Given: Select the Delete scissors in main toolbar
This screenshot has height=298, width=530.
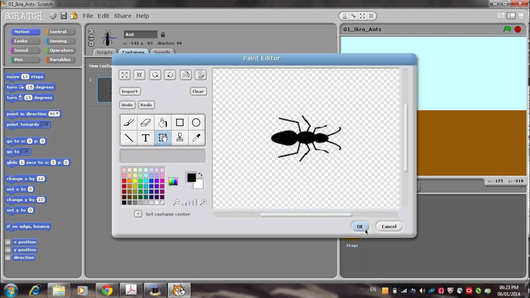Looking at the screenshot, I should (x=354, y=16).
